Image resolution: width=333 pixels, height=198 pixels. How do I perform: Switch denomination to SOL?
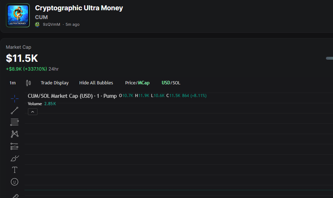(x=176, y=83)
